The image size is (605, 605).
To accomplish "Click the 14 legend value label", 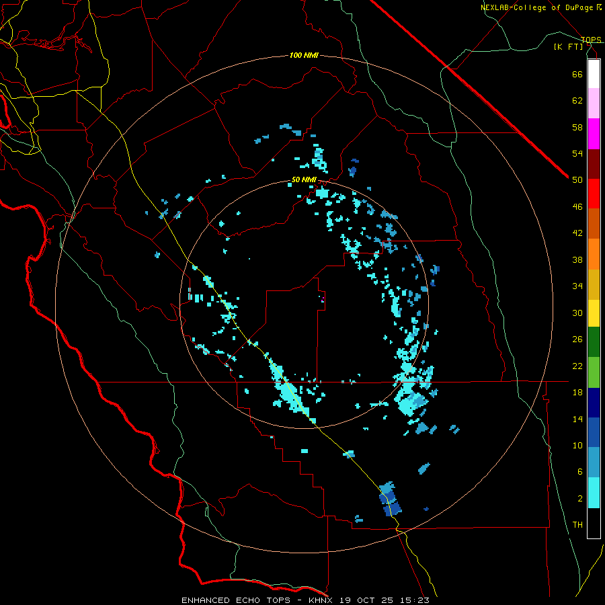I will tap(577, 419).
